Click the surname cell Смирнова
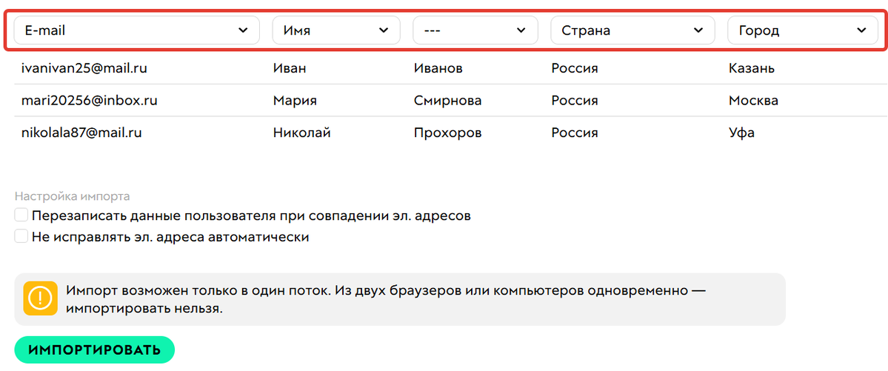The image size is (888, 371). click(448, 101)
